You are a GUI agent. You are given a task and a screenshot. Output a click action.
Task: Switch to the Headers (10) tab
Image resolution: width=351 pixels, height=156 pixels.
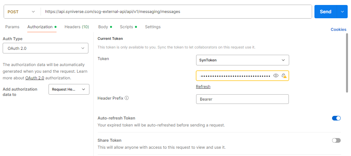click(76, 27)
